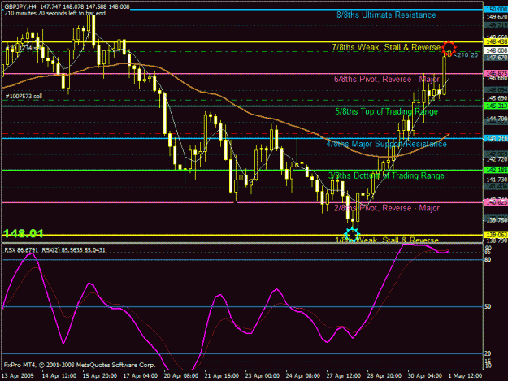Click the 28 Apr 20:00 time label
Image resolution: width=508 pixels, height=381 pixels.
tap(384, 376)
